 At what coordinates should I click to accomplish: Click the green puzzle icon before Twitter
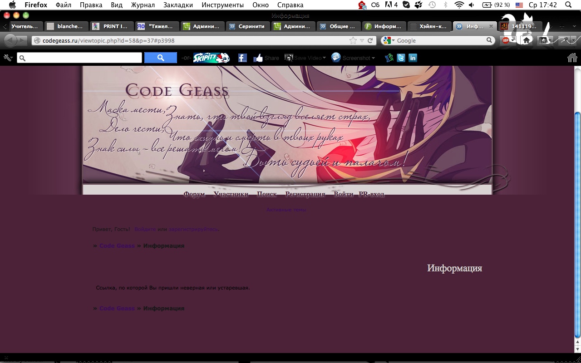click(389, 58)
